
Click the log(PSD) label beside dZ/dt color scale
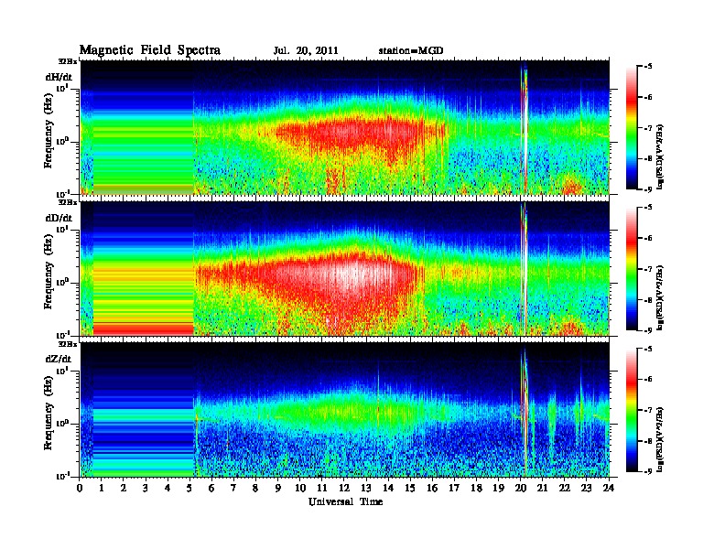(660, 439)
